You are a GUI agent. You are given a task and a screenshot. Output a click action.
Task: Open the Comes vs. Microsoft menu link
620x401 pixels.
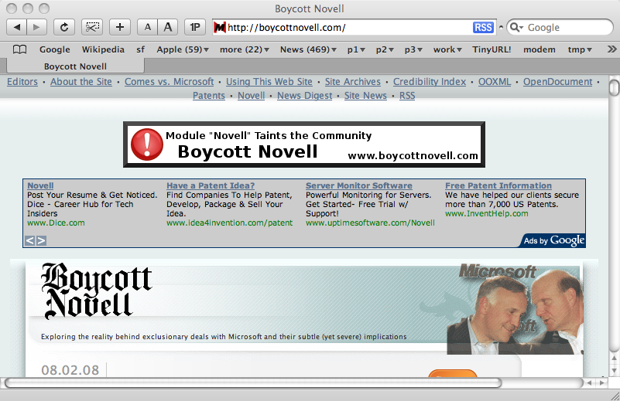click(x=170, y=82)
